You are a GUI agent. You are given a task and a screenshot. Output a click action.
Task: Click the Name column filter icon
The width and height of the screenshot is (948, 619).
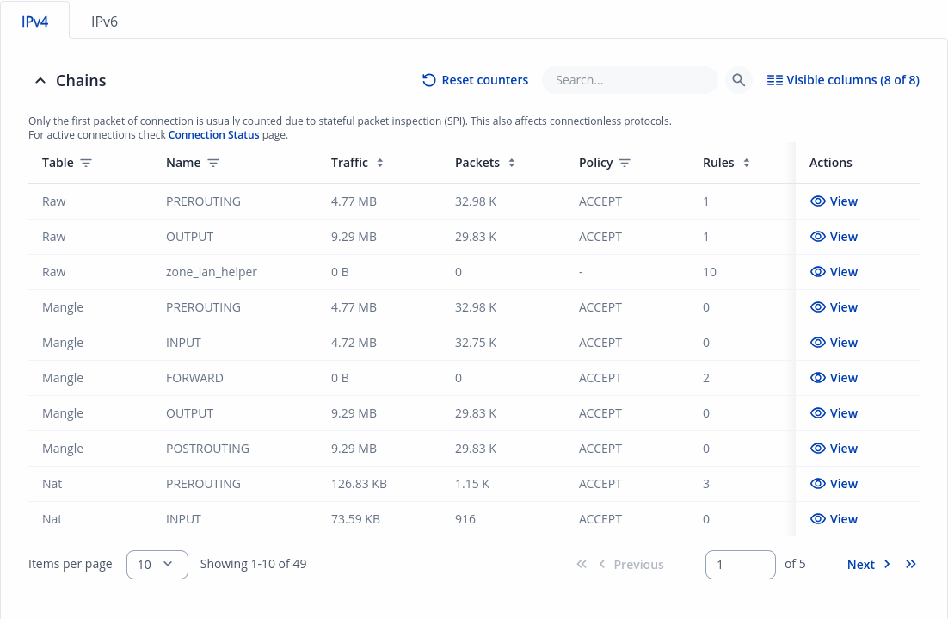point(213,163)
